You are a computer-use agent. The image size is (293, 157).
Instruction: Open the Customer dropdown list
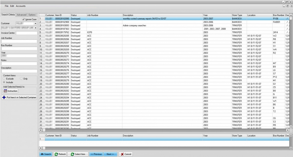(35, 23)
